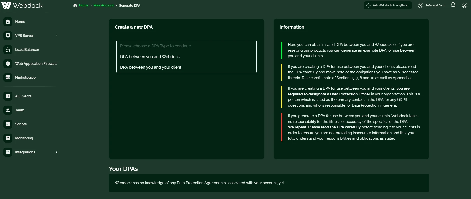471x199 pixels.
Task: Click Refer and Earn link
Action: coord(435,5)
